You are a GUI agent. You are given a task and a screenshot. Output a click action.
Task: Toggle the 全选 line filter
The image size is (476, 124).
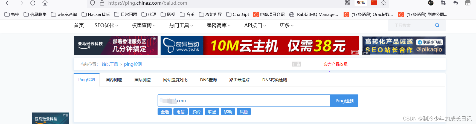(x=165, y=112)
